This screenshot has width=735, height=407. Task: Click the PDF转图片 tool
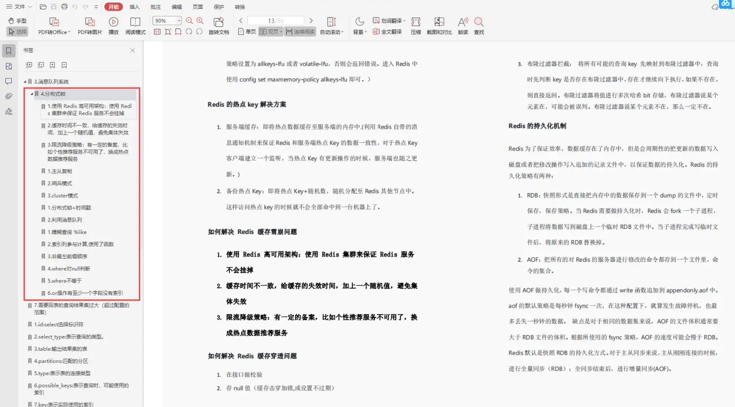tap(90, 26)
